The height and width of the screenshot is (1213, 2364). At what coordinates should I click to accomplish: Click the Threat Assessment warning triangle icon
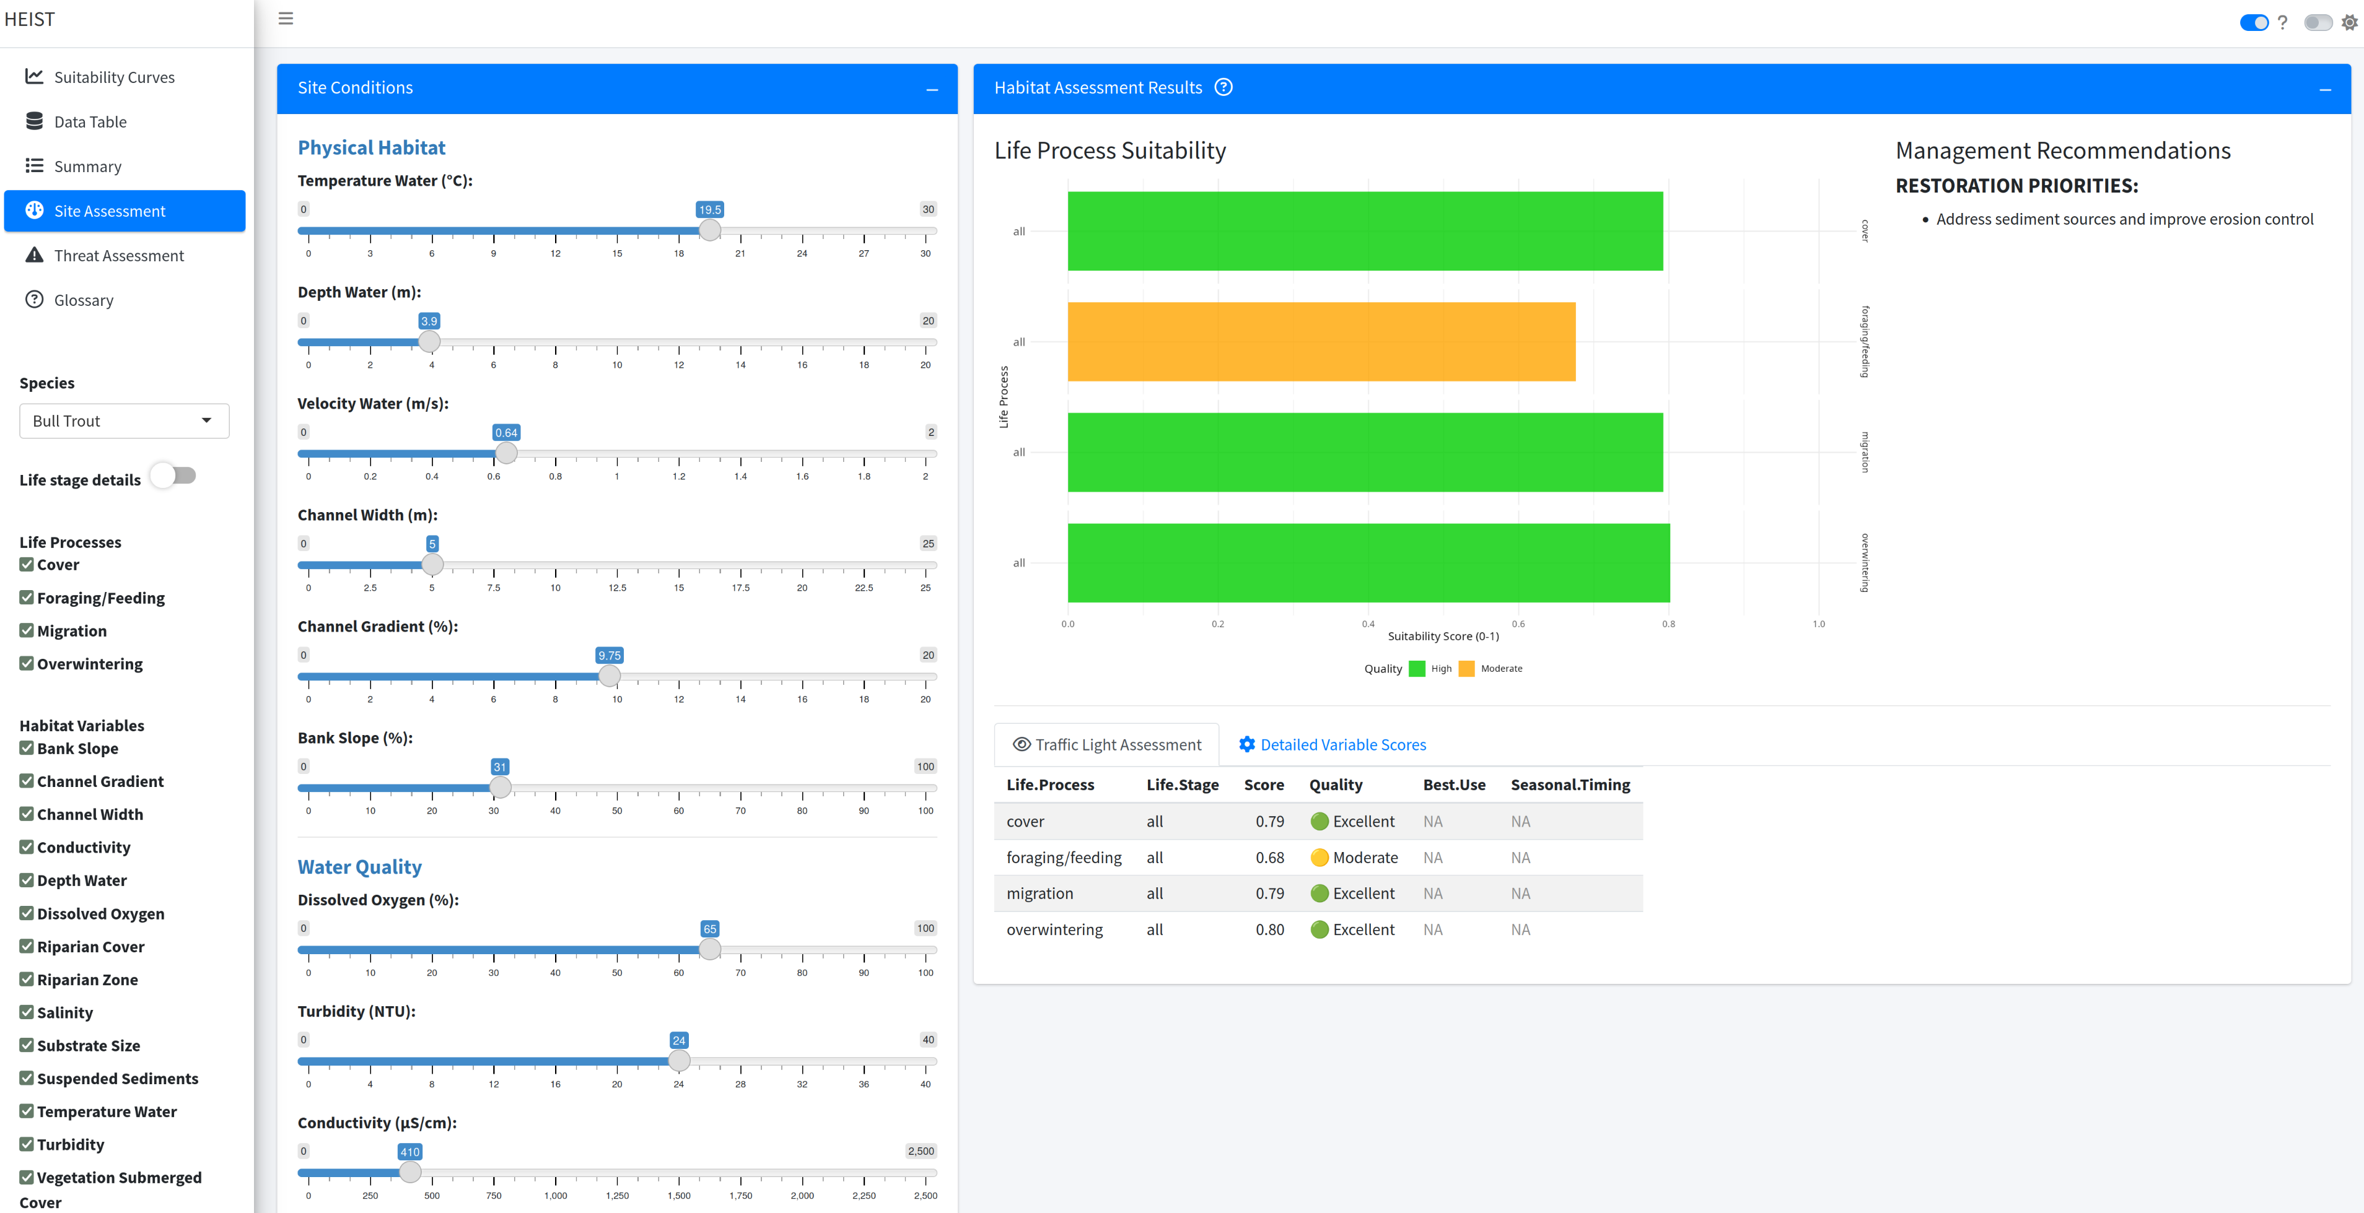[x=34, y=255]
